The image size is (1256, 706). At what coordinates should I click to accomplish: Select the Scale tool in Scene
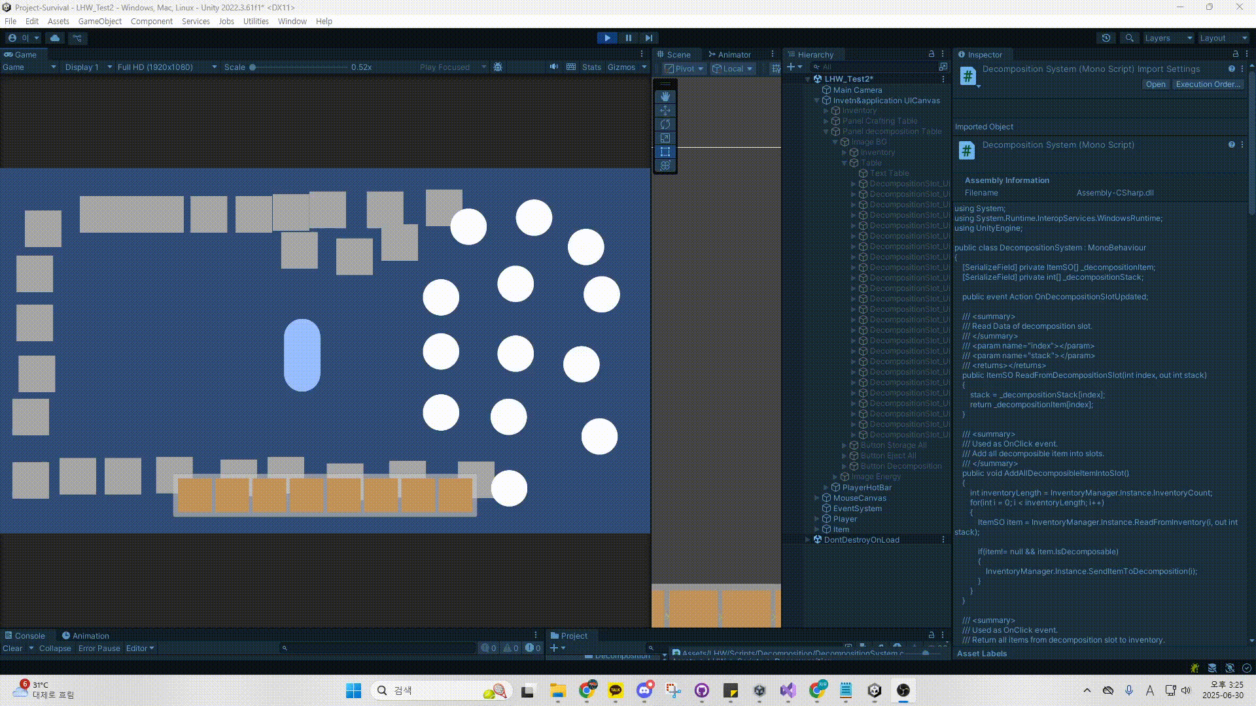(665, 138)
